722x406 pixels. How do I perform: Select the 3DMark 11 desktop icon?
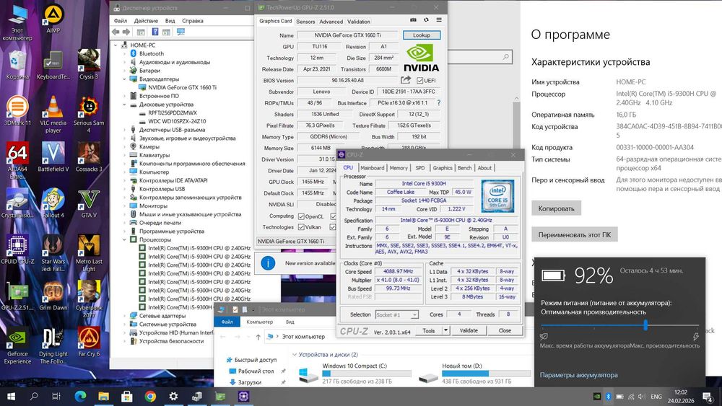(17, 111)
